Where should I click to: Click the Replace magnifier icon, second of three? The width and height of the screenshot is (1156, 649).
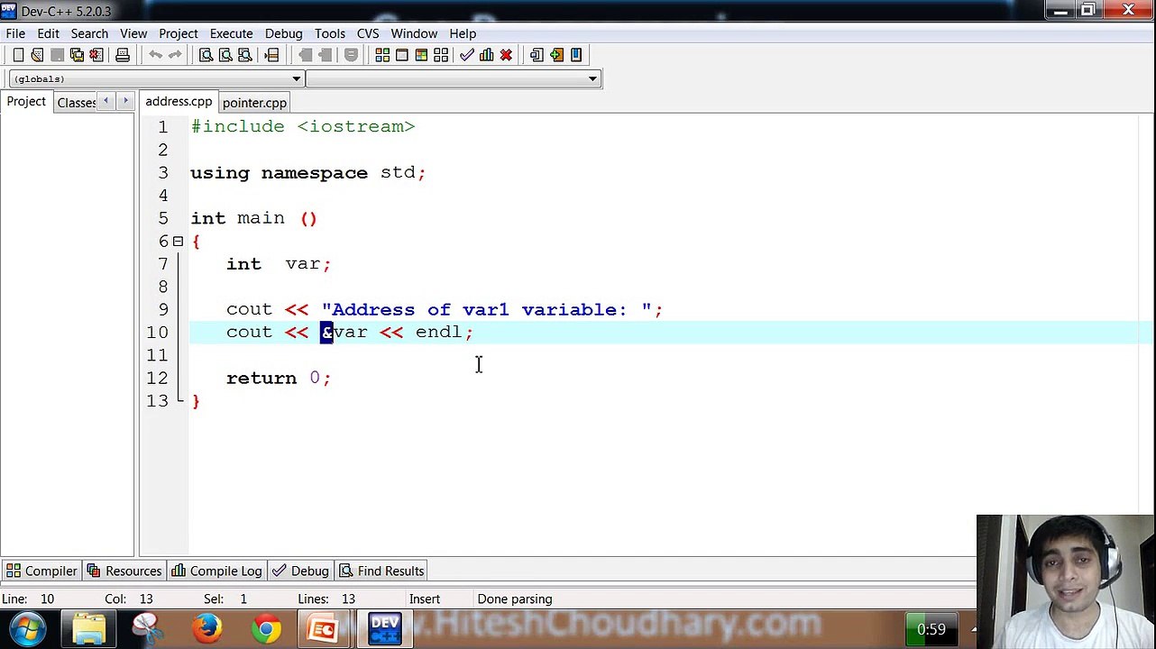[225, 55]
